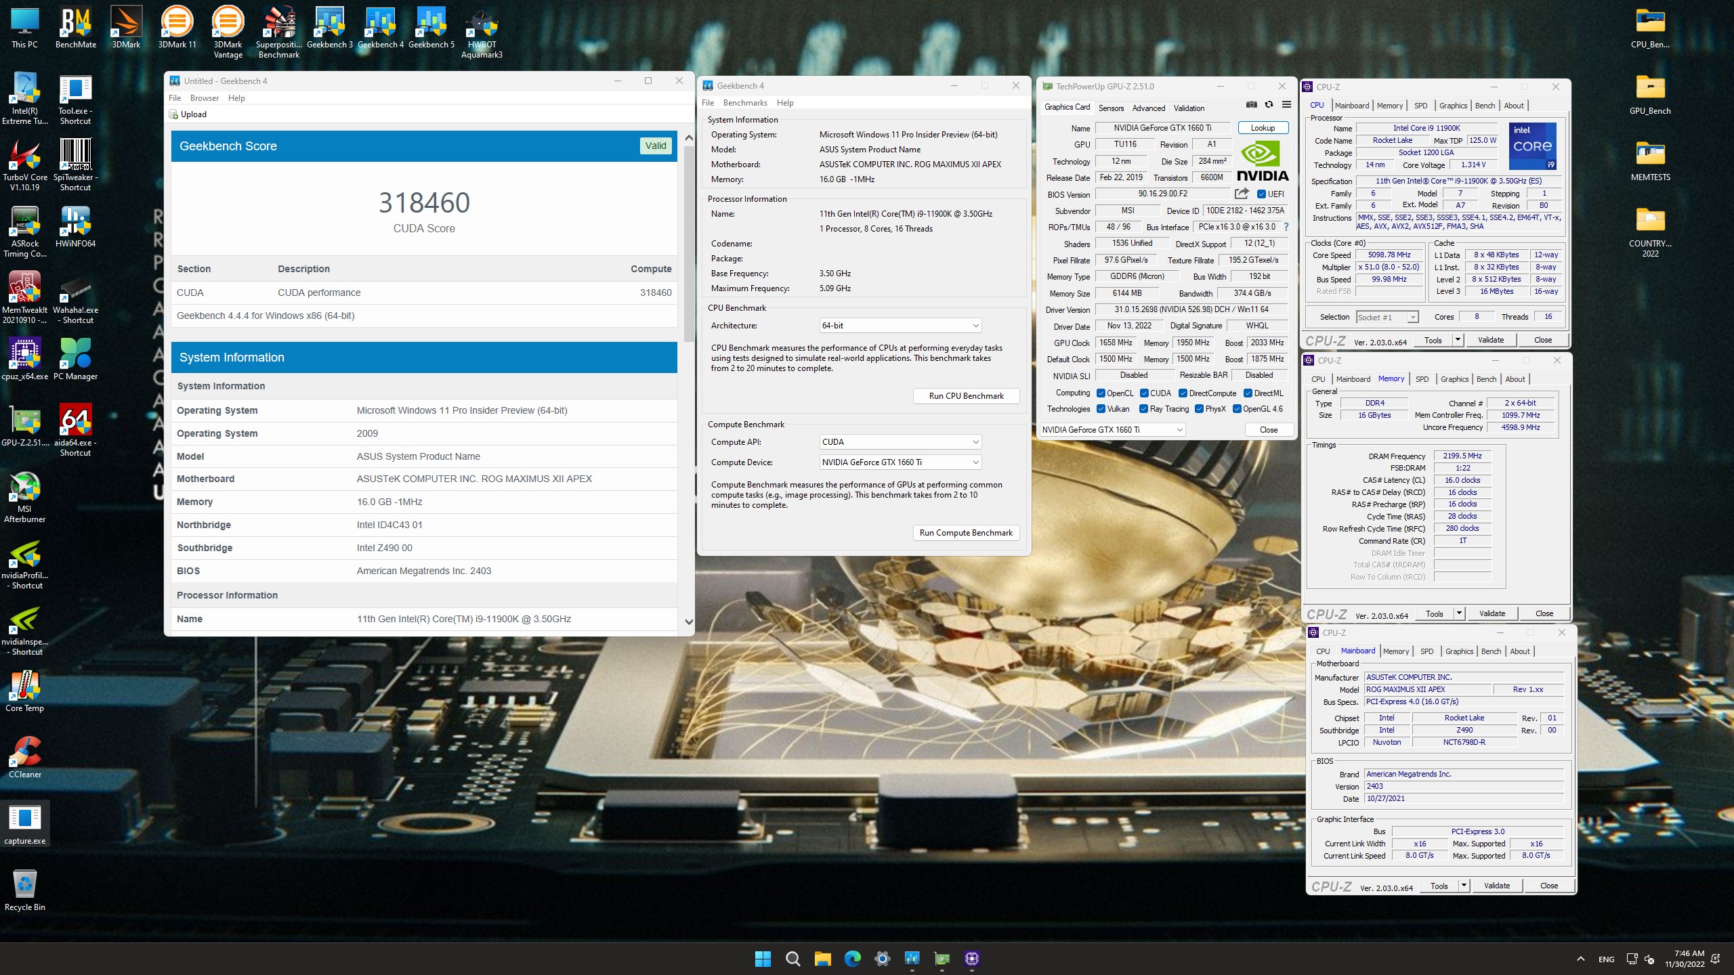Open the Compute API CUDA dropdown
This screenshot has height=975, width=1734.
coord(900,442)
